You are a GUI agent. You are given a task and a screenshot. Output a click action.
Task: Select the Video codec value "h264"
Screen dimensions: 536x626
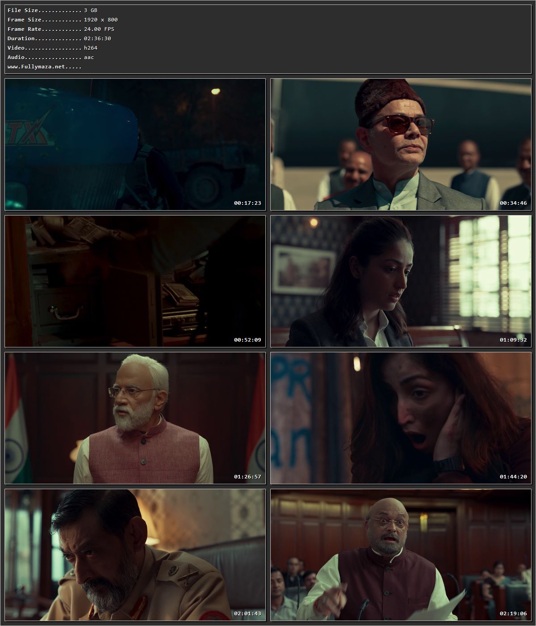91,48
